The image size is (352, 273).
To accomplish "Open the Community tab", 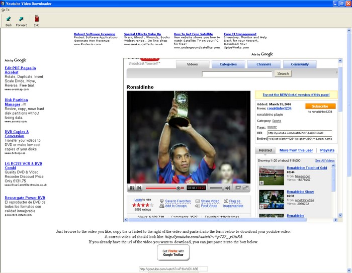I will [x=300, y=64].
